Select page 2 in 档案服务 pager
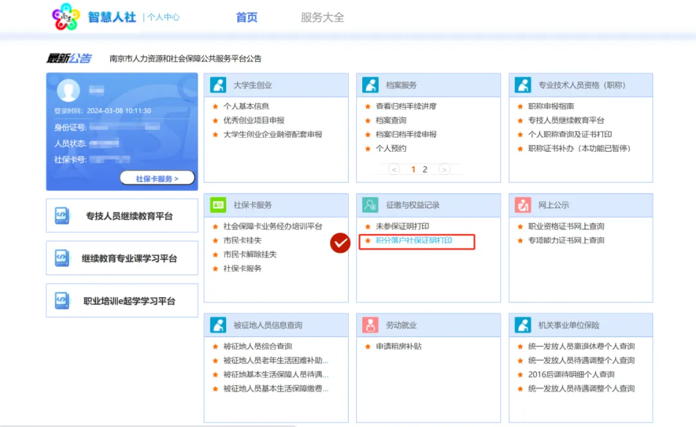Image resolution: width=696 pixels, height=427 pixels. 425,169
